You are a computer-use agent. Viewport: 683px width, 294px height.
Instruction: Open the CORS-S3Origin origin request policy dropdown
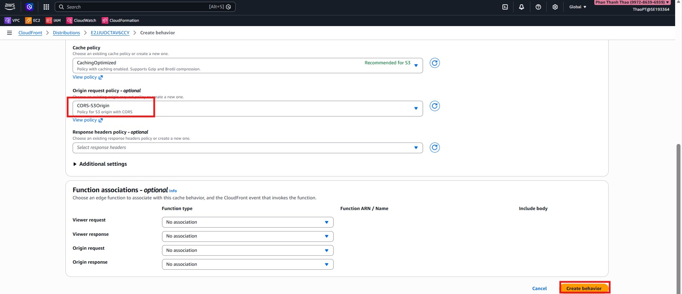point(247,109)
